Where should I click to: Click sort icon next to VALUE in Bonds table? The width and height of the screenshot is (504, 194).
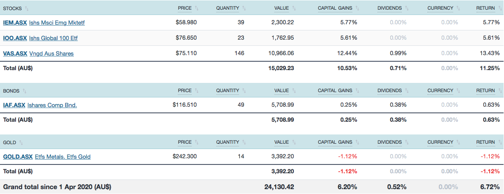pyautogui.click(x=294, y=91)
